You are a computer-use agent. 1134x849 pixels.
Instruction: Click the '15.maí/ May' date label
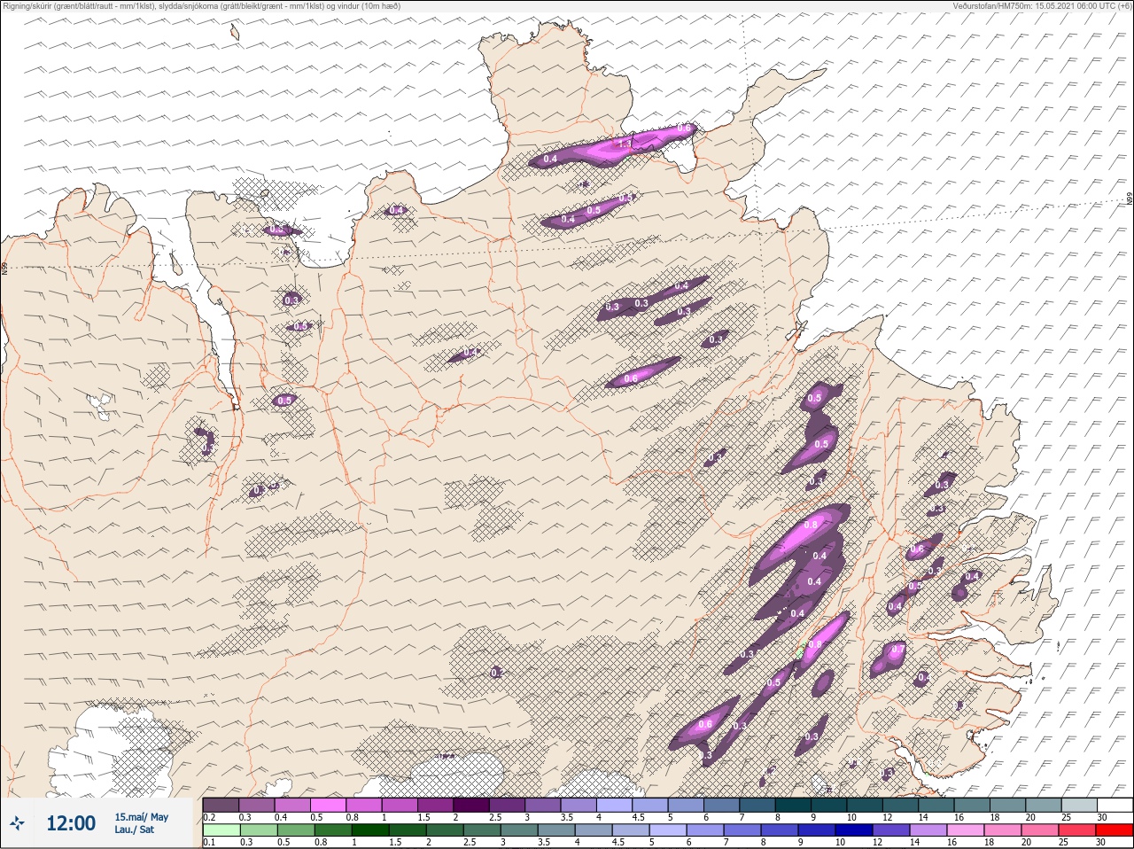click(x=141, y=817)
